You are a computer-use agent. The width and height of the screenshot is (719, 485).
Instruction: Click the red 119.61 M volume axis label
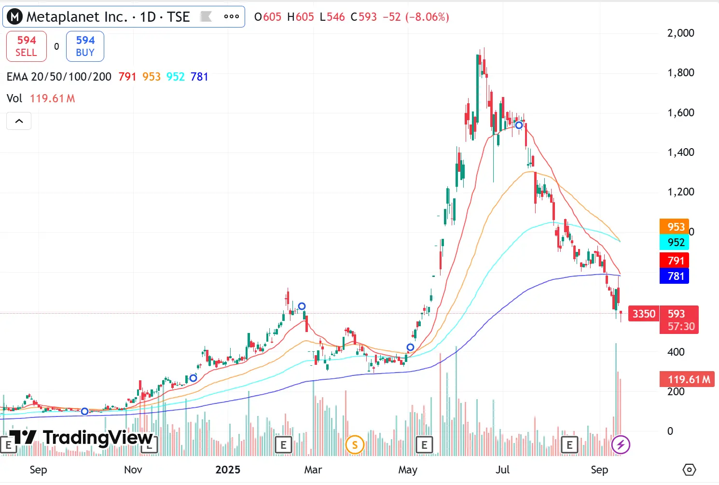pos(687,379)
